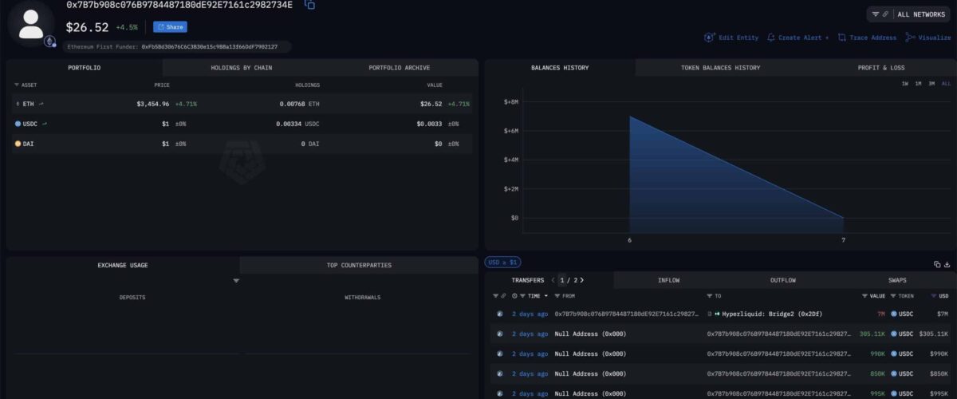Click the Trace Address icon

[x=842, y=38]
